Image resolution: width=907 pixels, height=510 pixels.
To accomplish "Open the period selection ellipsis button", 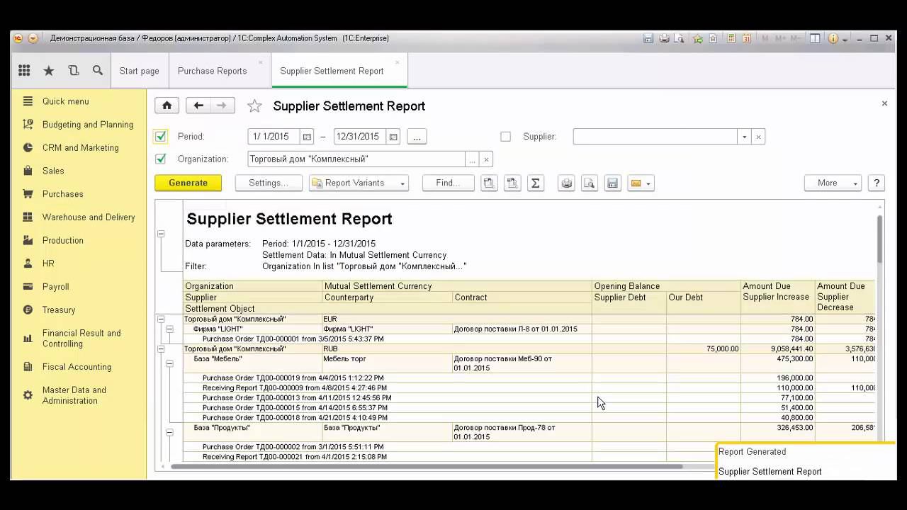I will point(417,137).
